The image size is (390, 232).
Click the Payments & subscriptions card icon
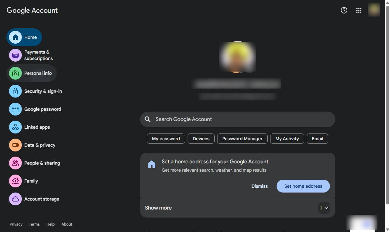[x=15, y=55]
